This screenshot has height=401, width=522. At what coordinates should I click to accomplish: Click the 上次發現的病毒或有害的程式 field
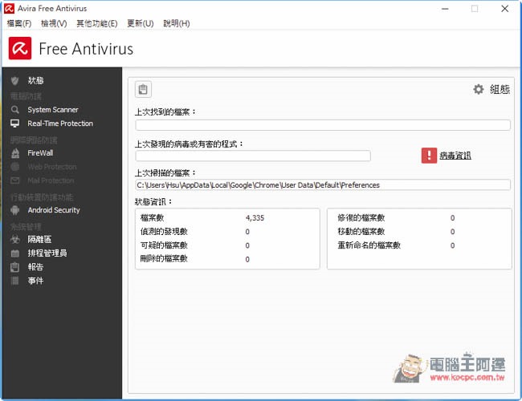[x=253, y=156]
